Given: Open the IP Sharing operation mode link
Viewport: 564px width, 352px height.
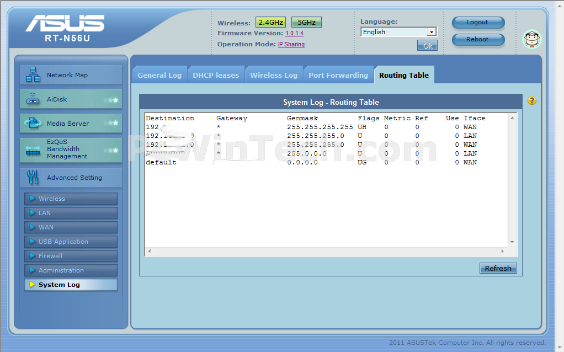Looking at the screenshot, I should click(291, 44).
